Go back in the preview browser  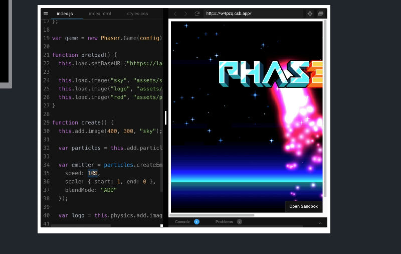coord(175,14)
